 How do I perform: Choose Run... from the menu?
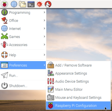(x=23, y=75)
